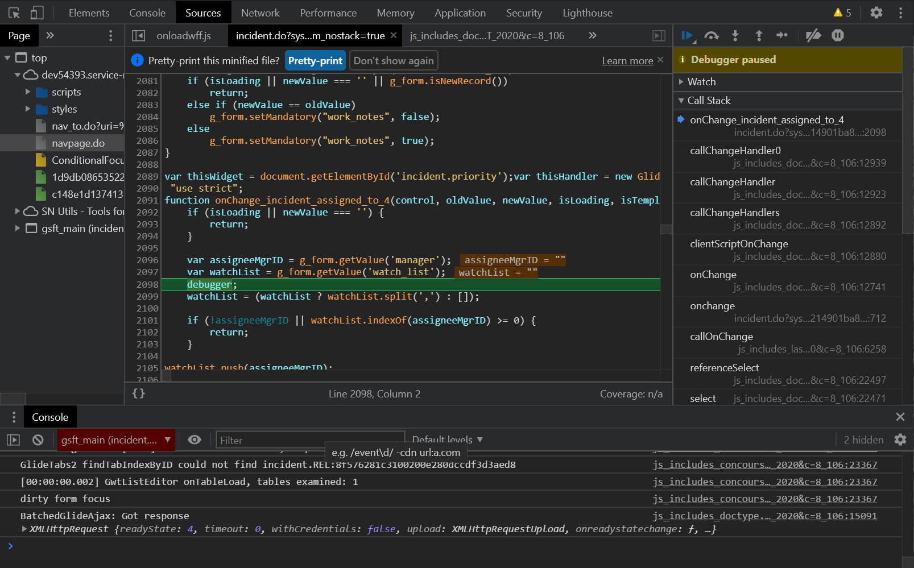
Task: Expand the scripts folder in tree
Action: tap(28, 92)
